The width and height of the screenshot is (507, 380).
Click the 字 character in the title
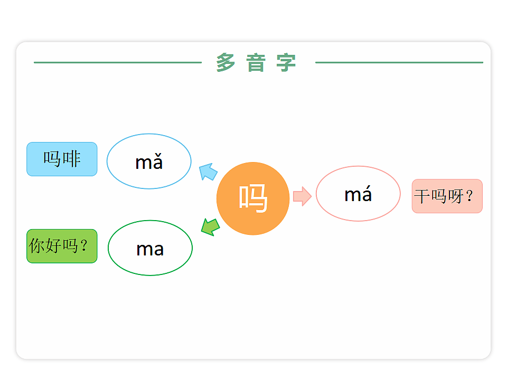(286, 63)
